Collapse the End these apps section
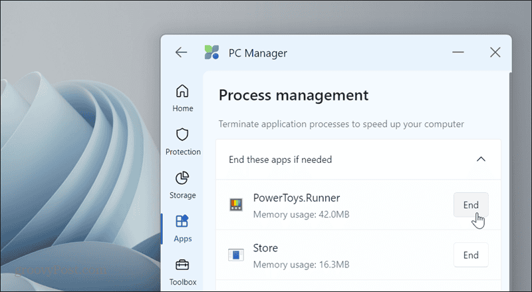532x292 pixels. pos(481,159)
